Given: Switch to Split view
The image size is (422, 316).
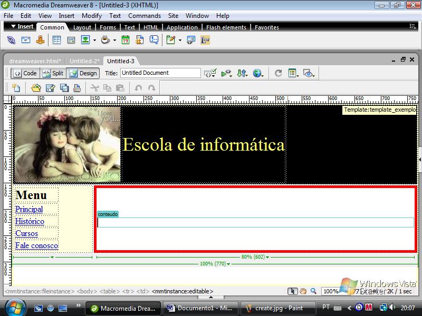Looking at the screenshot, I should (x=53, y=73).
